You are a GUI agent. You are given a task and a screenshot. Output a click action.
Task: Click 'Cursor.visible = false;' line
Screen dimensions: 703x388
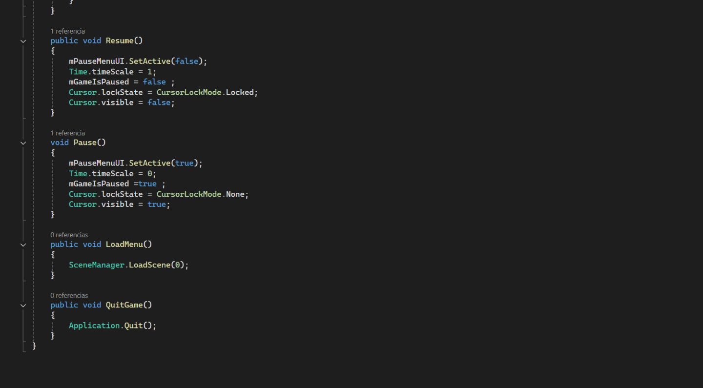tap(122, 102)
